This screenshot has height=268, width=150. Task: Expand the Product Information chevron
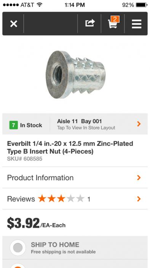click(x=139, y=178)
